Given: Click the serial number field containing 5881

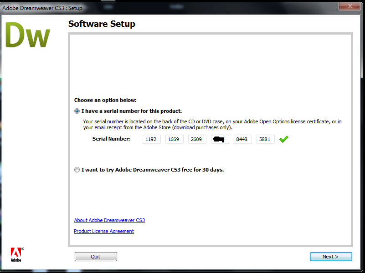Looking at the screenshot, I should (x=266, y=139).
